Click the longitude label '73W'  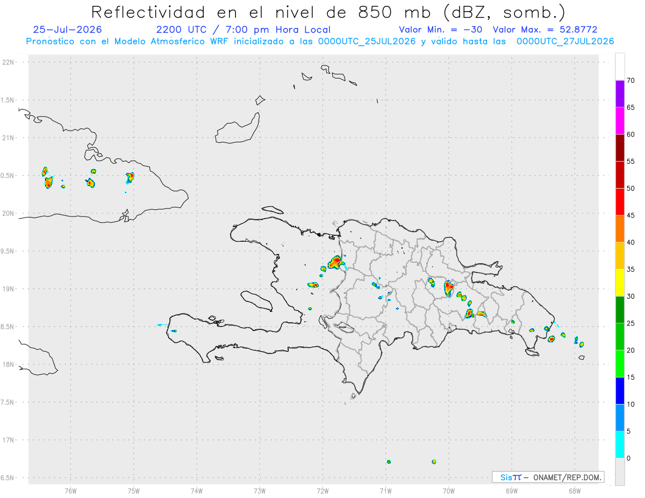[260, 490]
